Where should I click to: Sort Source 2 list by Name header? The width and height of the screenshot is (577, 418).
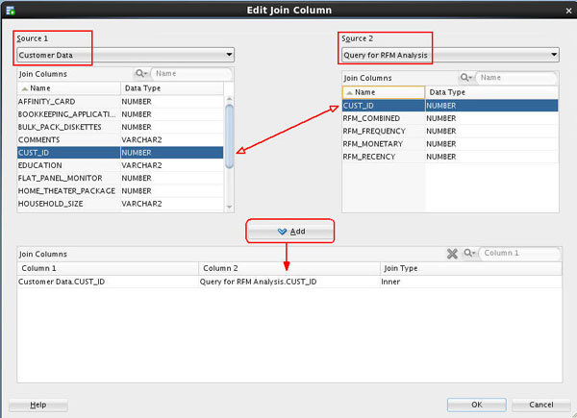click(384, 92)
